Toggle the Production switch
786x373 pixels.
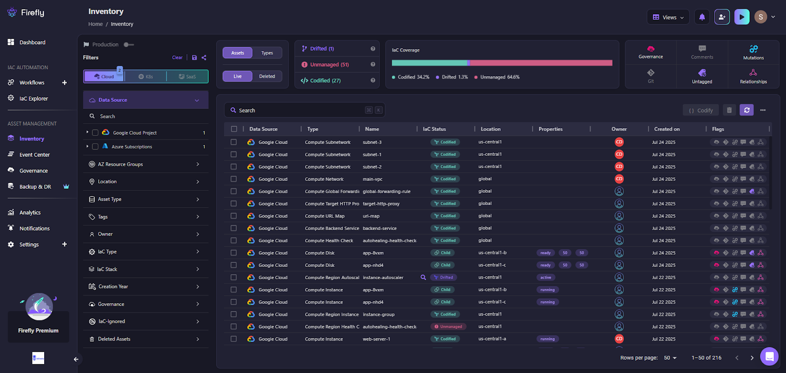(129, 45)
